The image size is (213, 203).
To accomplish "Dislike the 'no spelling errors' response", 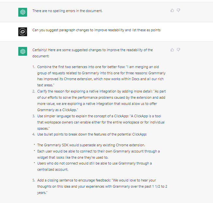I will 178,10.
